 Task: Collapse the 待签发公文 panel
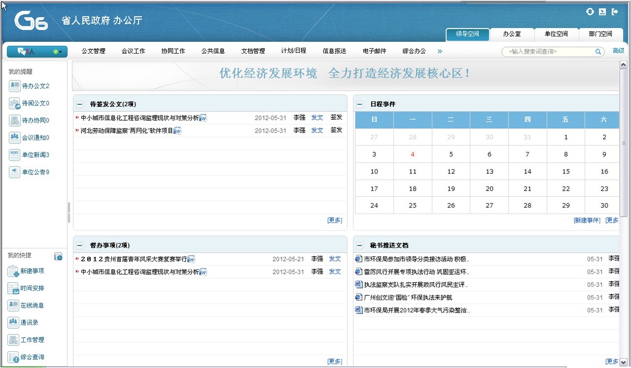pos(80,104)
